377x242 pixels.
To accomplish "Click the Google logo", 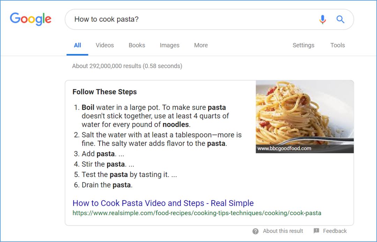I will [31, 19].
